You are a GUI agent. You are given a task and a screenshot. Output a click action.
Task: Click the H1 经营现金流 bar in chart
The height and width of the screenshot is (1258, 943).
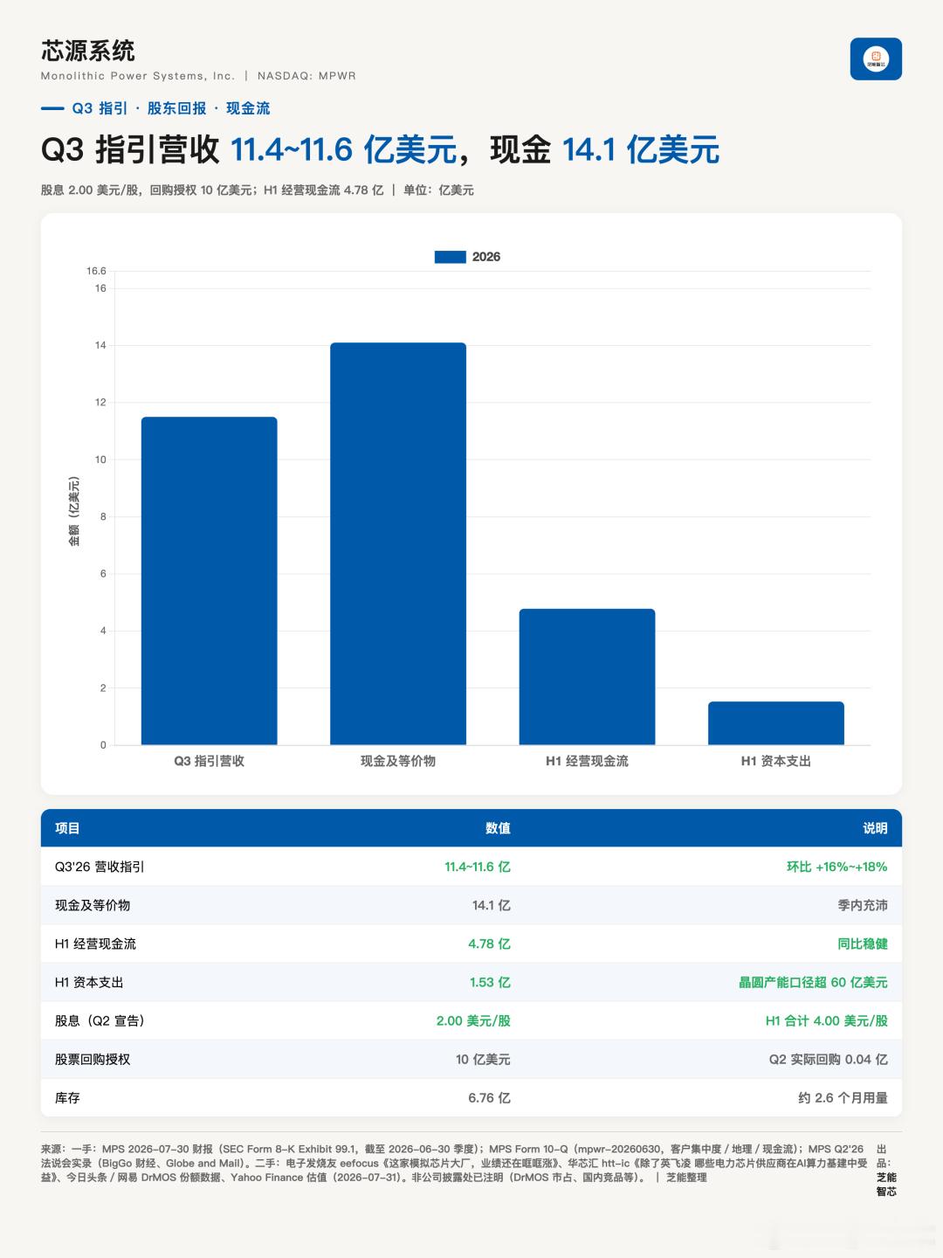pos(587,677)
